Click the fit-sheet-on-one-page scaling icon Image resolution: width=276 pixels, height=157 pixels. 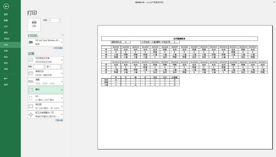pos(31,115)
